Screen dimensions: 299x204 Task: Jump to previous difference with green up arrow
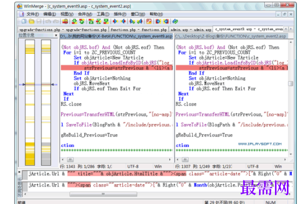tap(82, 21)
